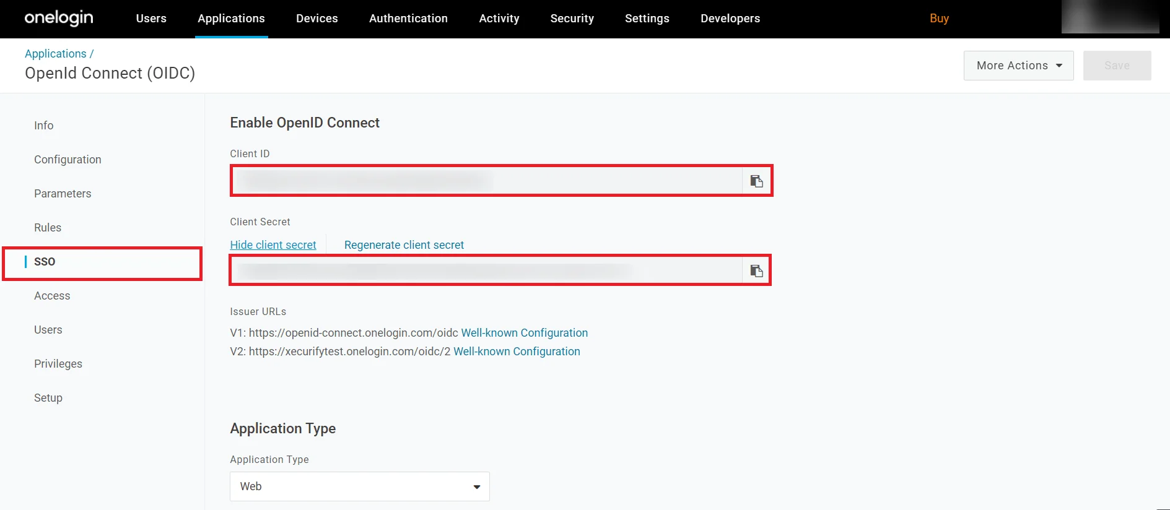This screenshot has width=1170, height=510.
Task: Open the Security menu
Action: tap(572, 19)
